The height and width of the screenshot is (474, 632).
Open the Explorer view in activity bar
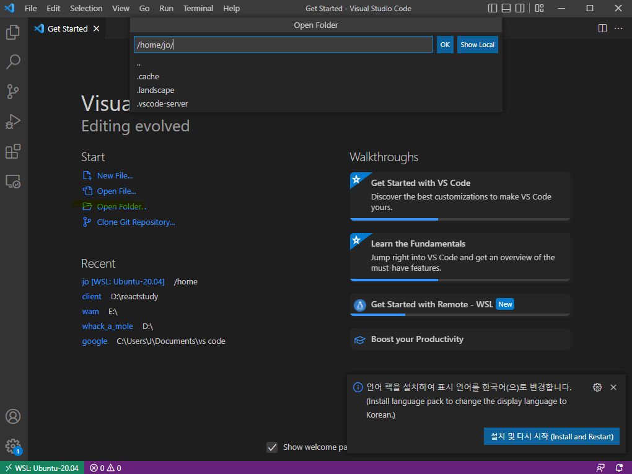click(x=13, y=32)
